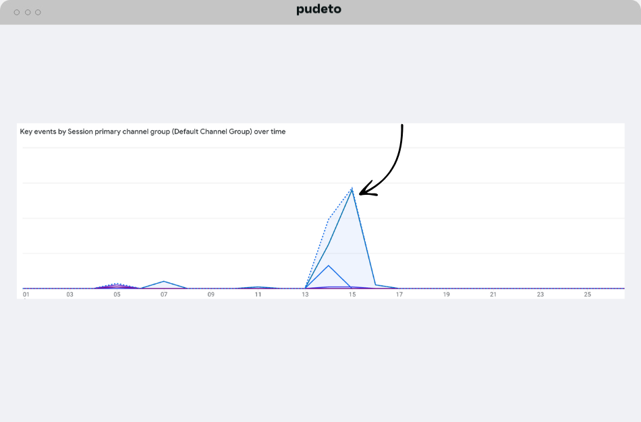
Task: Click the middle window control dot
Action: (27, 12)
